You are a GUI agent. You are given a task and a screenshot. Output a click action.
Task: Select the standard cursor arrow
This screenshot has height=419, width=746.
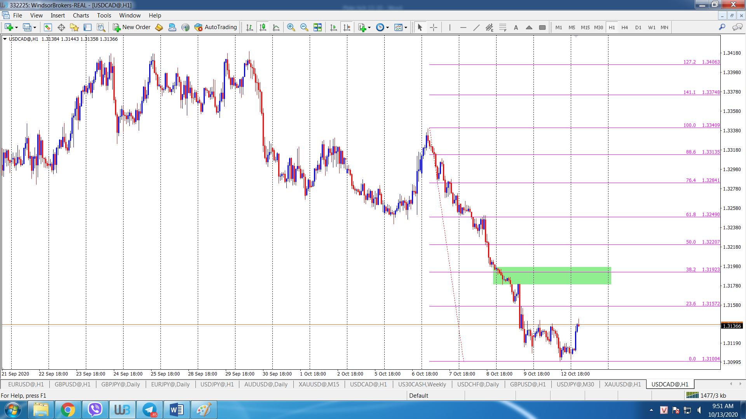point(420,27)
